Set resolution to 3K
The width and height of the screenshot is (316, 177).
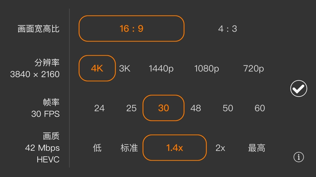point(125,68)
